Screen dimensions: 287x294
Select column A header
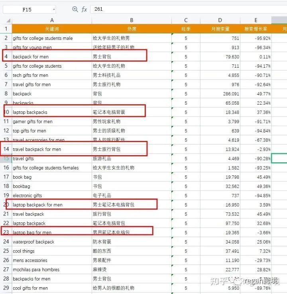click(52, 20)
